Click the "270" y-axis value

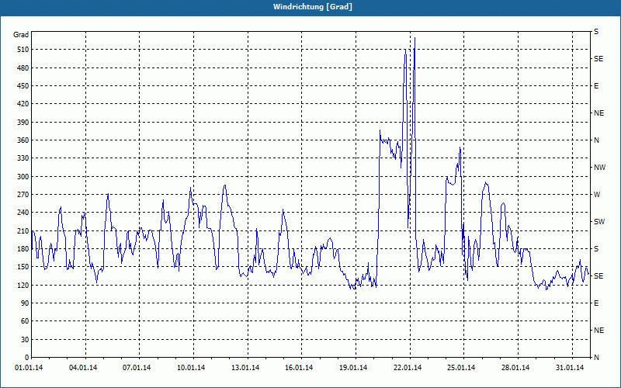pos(24,195)
